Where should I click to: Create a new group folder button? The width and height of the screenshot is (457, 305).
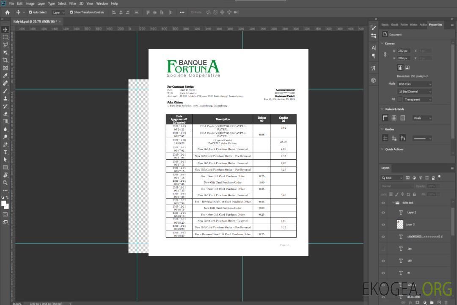point(432,302)
